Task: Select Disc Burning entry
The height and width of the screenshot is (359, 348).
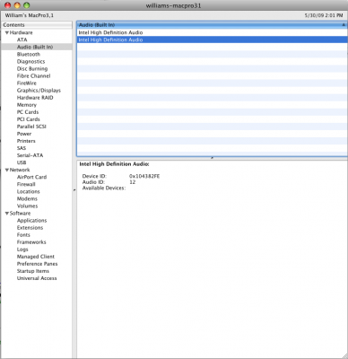Action: [32, 69]
